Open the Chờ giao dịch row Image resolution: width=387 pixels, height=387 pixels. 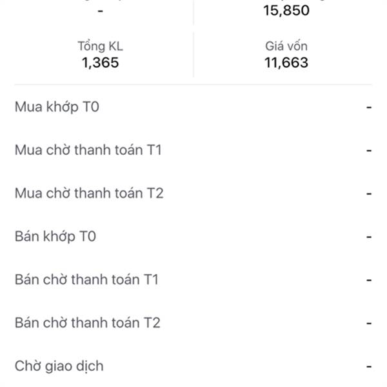(193, 366)
